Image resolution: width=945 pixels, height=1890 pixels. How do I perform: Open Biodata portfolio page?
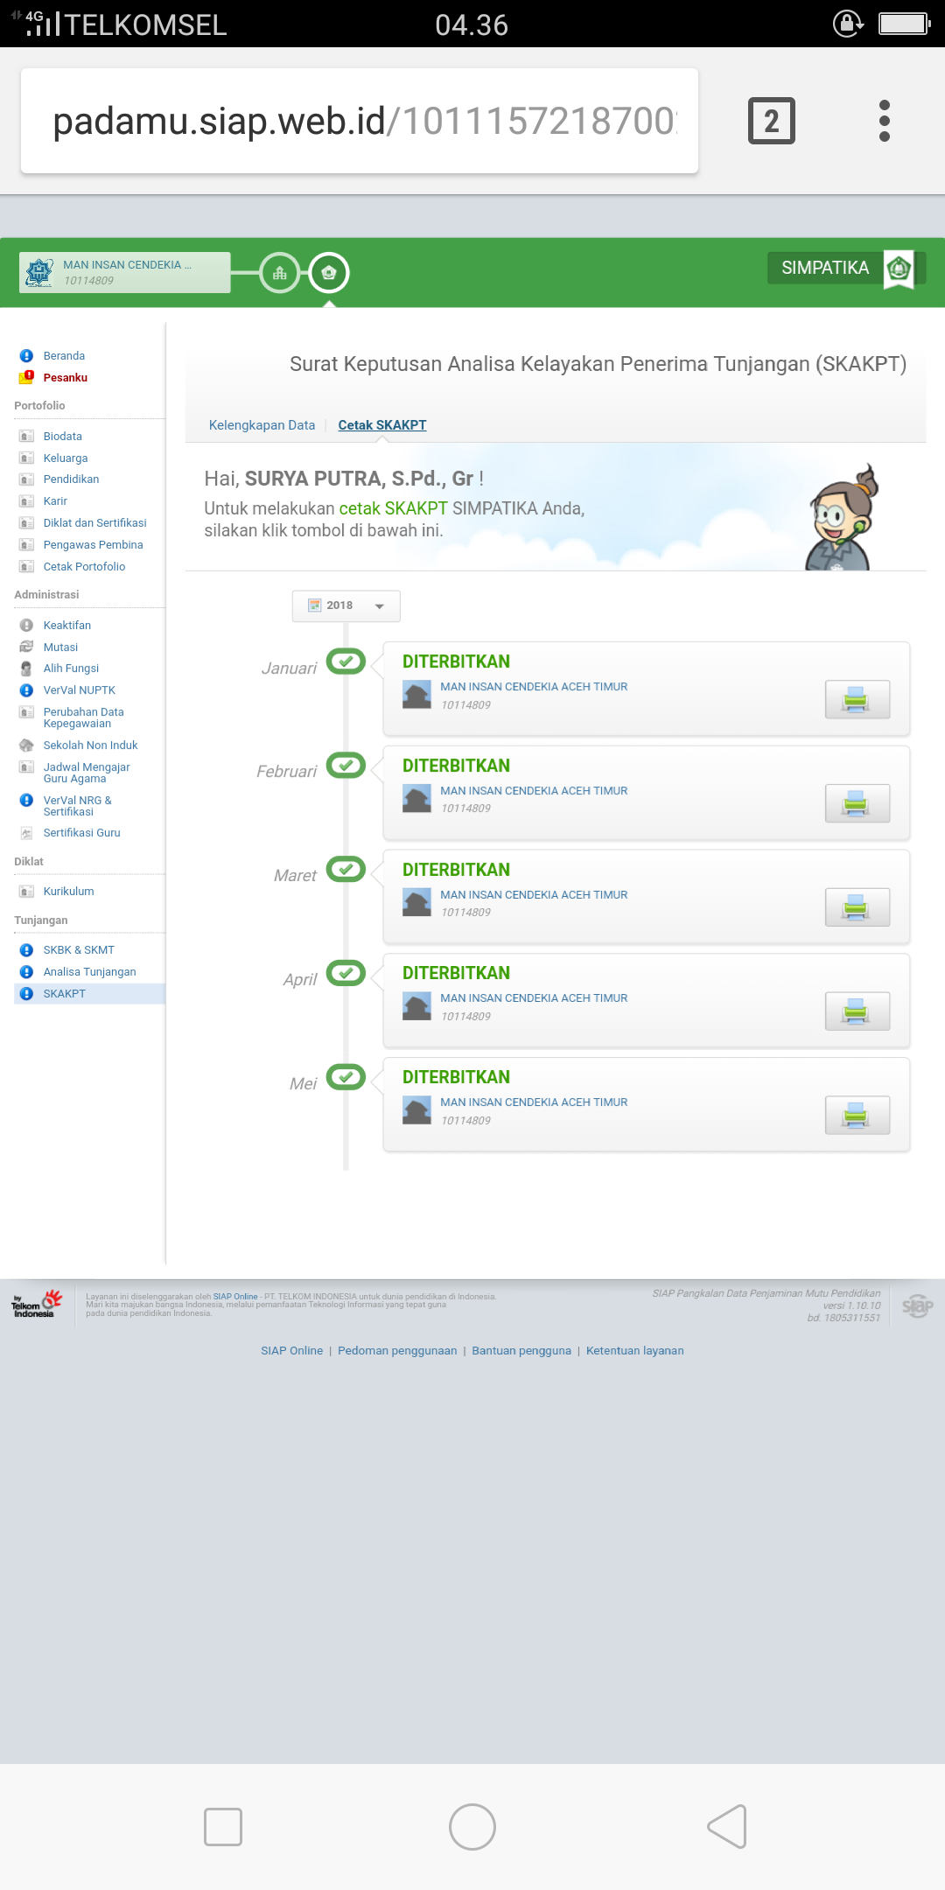[62, 437]
